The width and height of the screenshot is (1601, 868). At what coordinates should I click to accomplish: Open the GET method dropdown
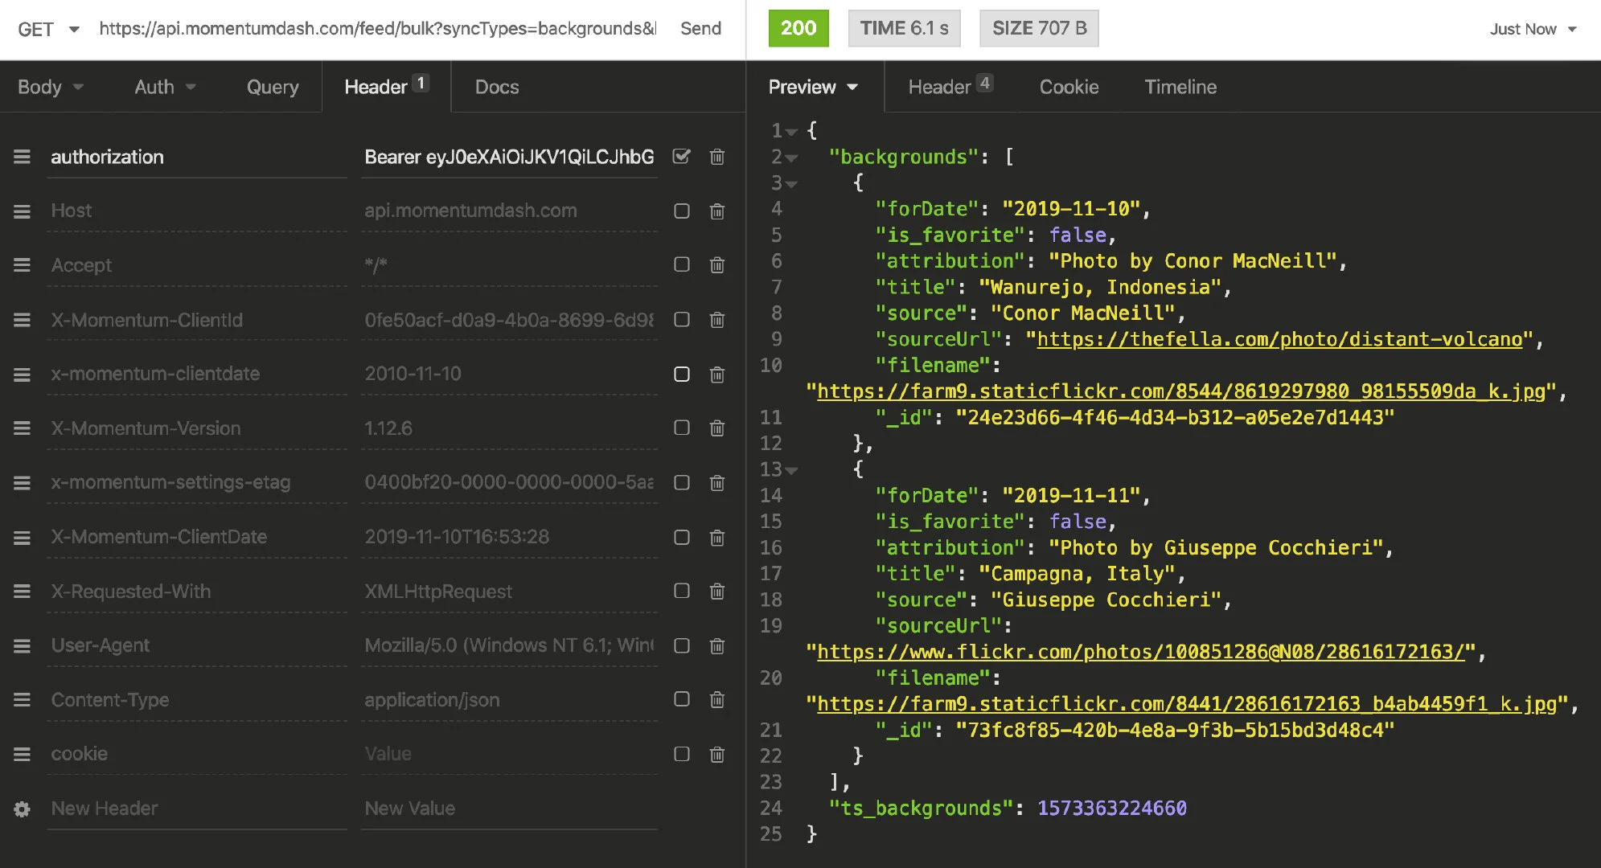(x=48, y=29)
